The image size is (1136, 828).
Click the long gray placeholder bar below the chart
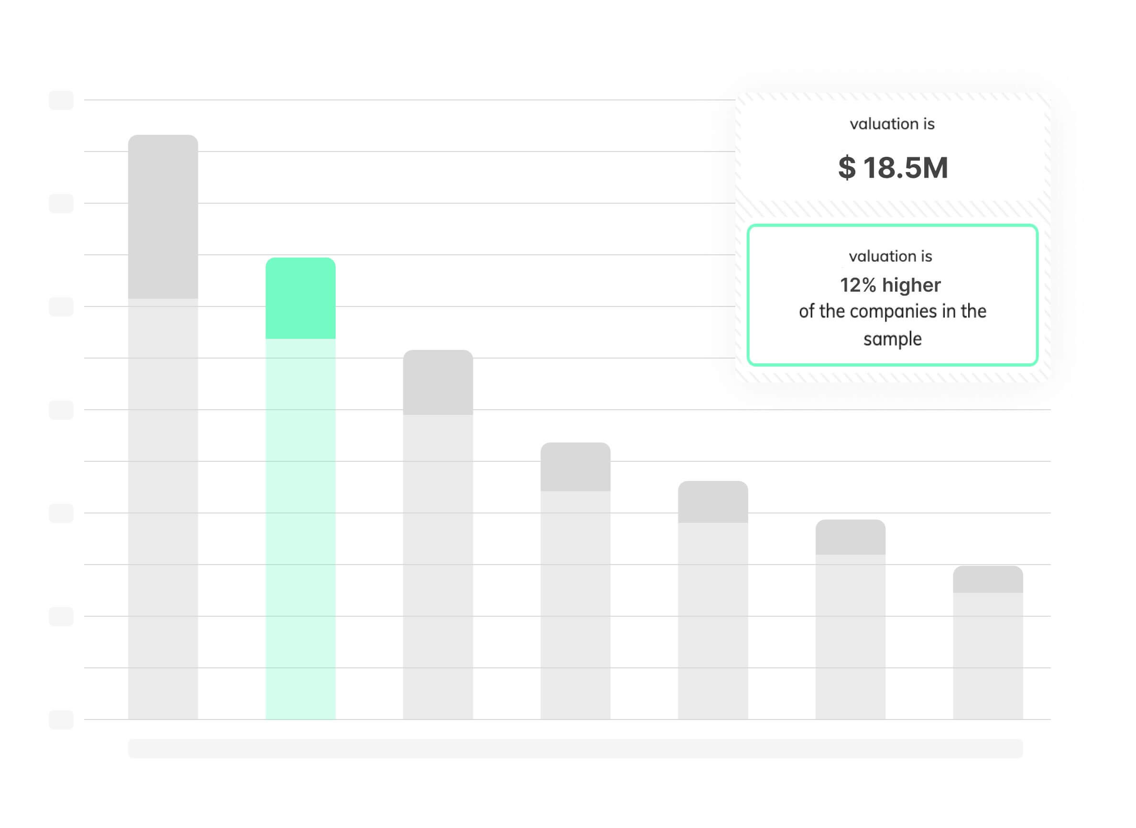[575, 748]
